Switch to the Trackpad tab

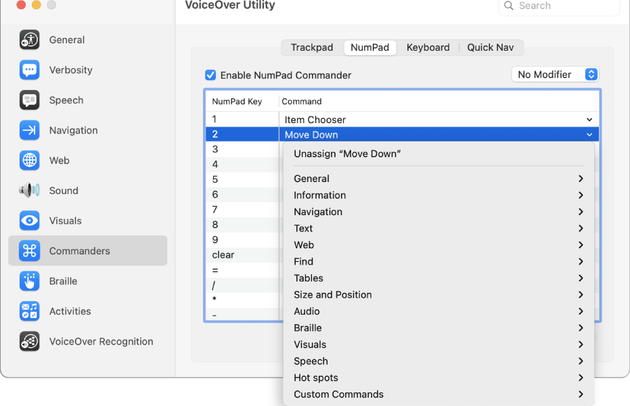tap(312, 47)
